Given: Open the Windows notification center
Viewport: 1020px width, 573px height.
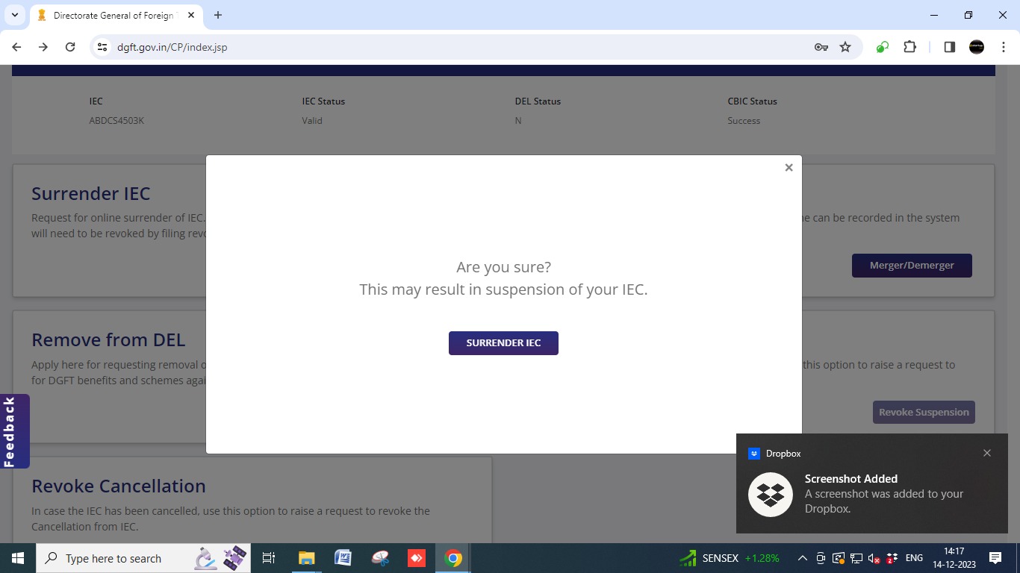Looking at the screenshot, I should coord(995,558).
